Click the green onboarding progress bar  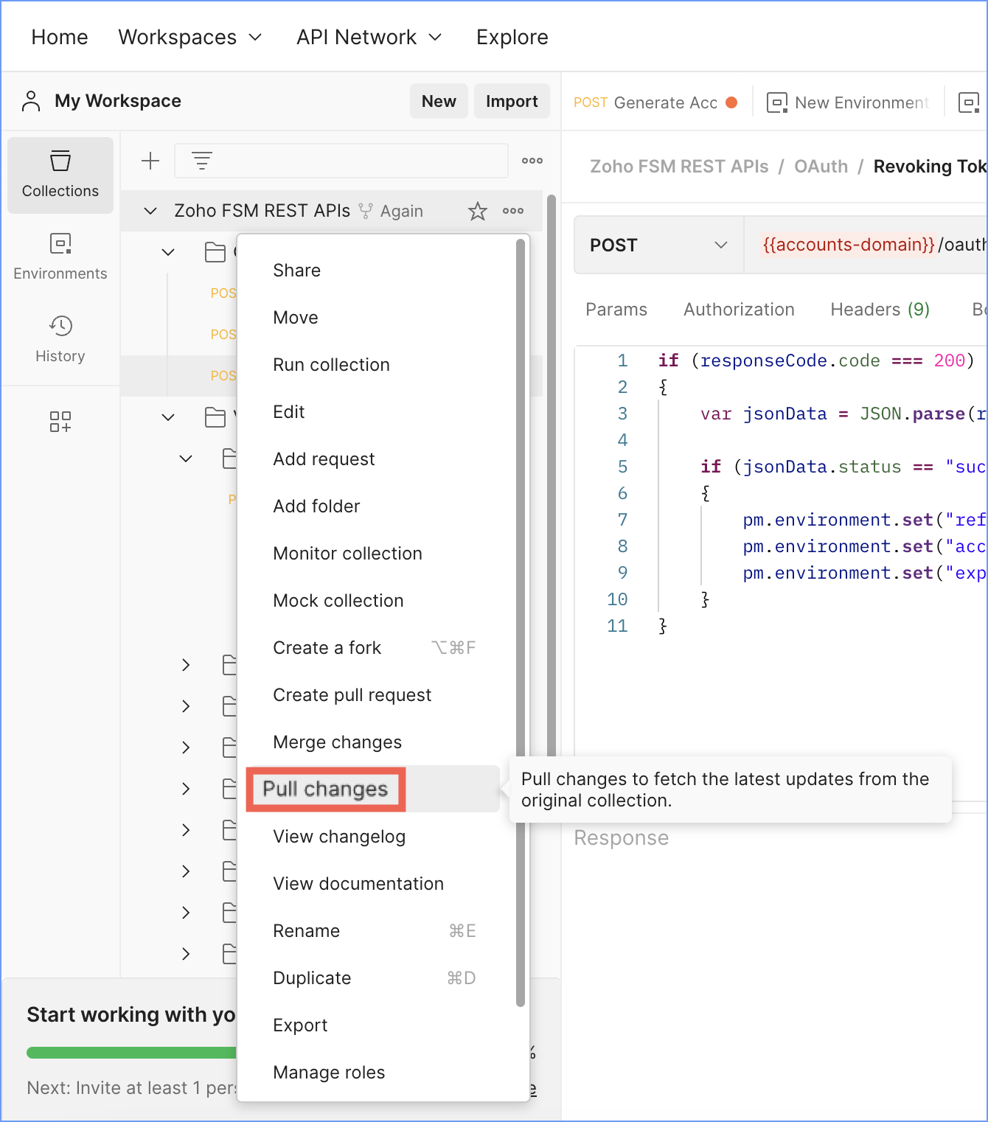(x=131, y=1052)
